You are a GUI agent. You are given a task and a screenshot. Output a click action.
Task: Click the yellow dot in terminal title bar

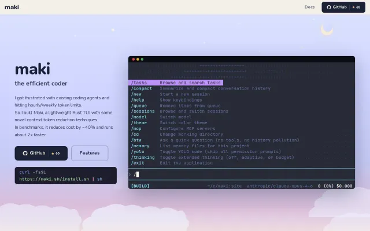138,59
